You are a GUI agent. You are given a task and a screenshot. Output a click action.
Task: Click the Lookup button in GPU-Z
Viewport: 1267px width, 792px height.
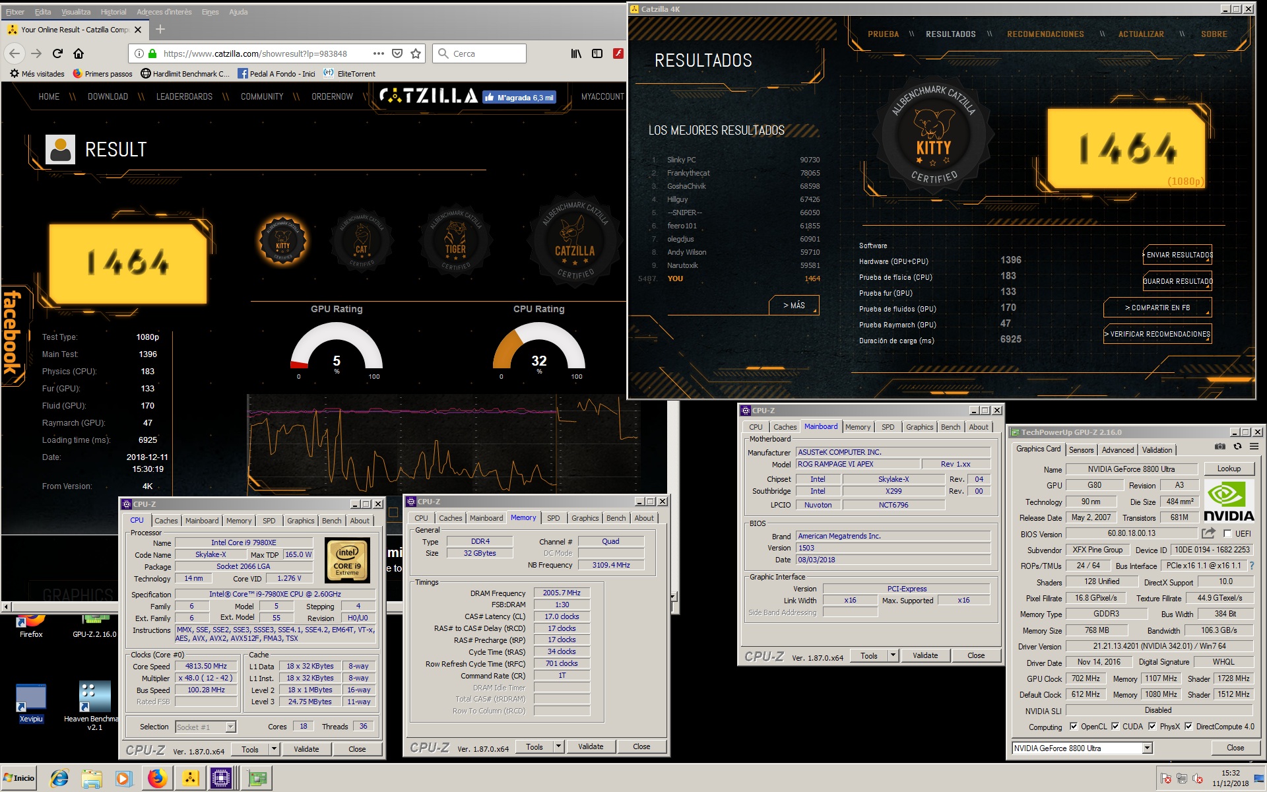(x=1228, y=469)
